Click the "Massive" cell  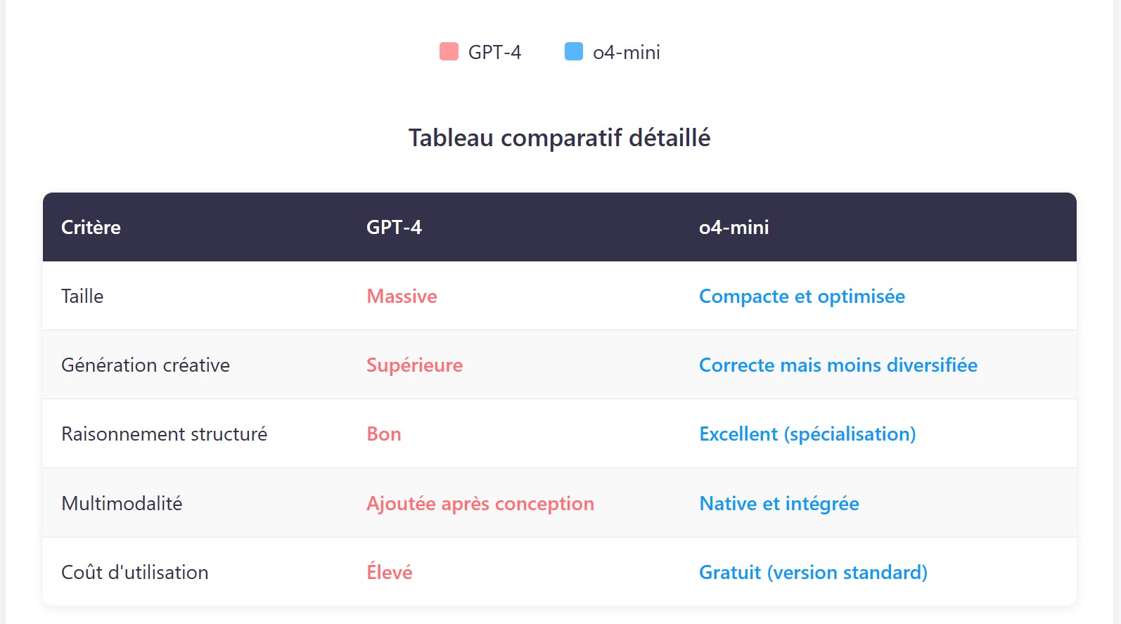point(402,297)
